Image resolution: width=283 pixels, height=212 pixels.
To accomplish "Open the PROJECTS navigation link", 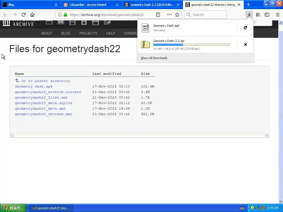I will pyautogui.click(x=88, y=33).
